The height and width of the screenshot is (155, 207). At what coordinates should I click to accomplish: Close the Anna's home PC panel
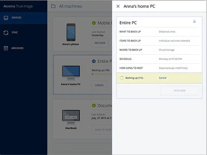click(118, 6)
